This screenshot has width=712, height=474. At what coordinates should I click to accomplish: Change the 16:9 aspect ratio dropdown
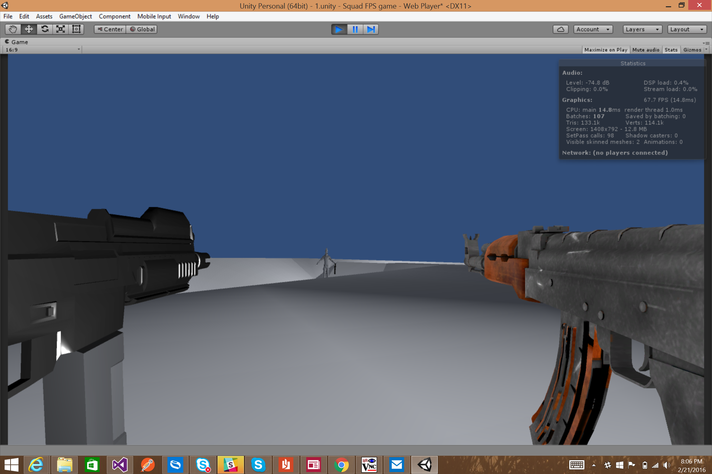(42, 50)
